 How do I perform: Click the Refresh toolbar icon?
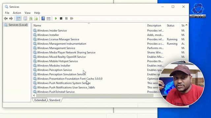31,18
